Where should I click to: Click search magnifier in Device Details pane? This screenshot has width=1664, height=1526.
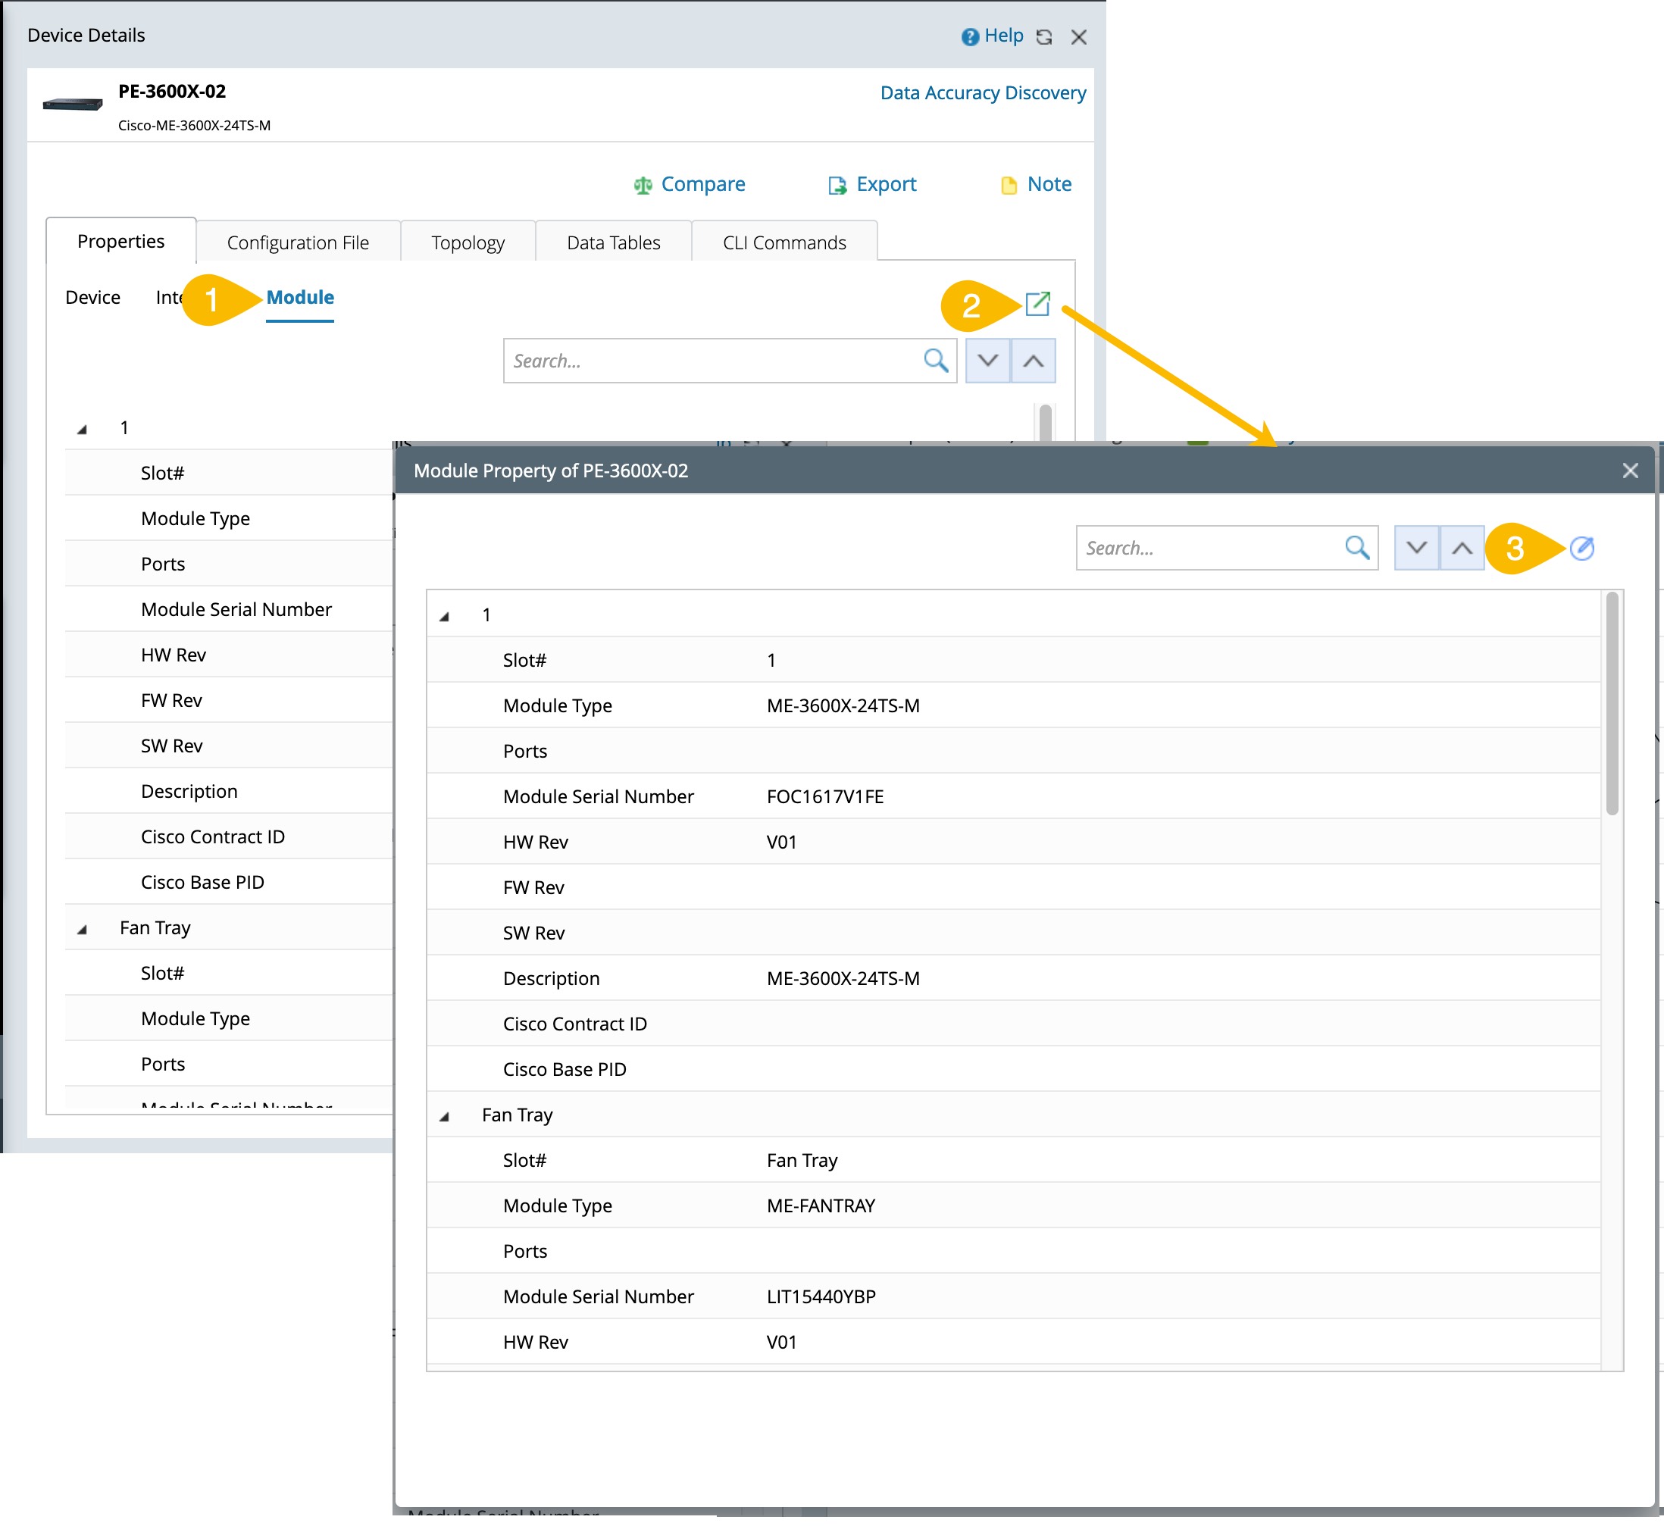pos(935,360)
